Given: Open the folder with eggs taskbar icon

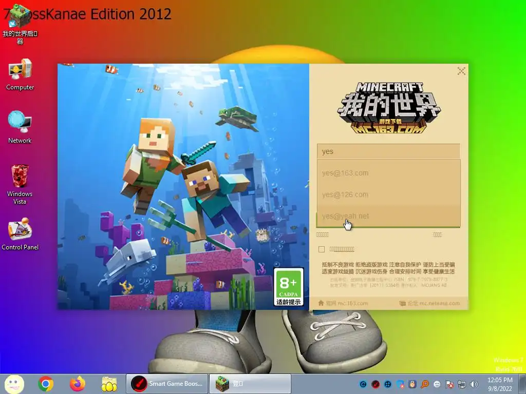Looking at the screenshot, I should click(109, 384).
